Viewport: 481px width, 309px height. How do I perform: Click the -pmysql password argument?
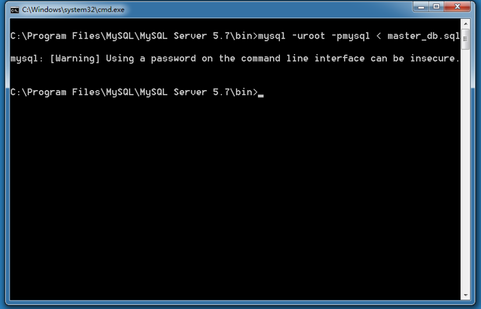pyautogui.click(x=351, y=36)
